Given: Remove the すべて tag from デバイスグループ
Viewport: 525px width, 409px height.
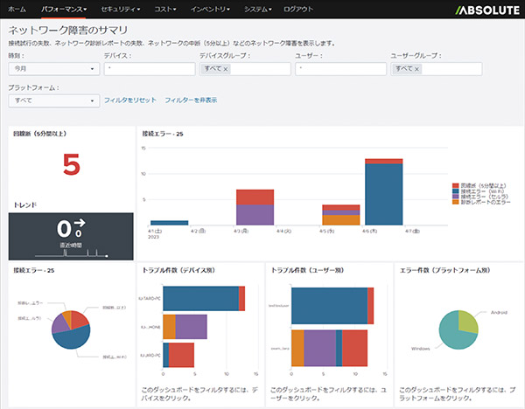Looking at the screenshot, I should click(x=226, y=69).
